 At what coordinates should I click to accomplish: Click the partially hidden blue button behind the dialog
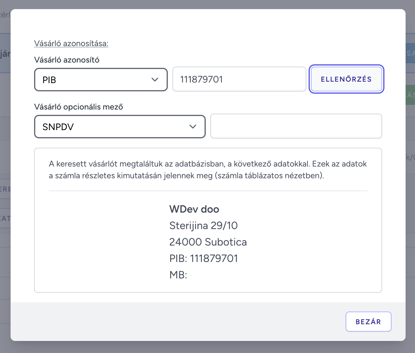410,53
